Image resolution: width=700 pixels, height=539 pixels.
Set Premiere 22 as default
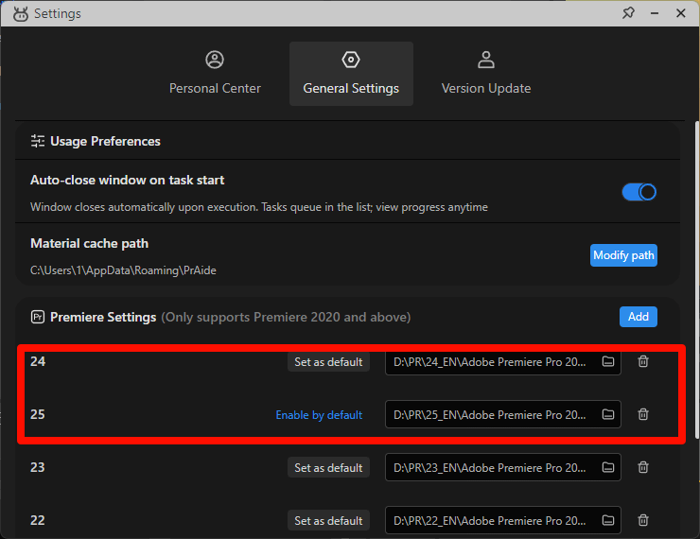click(328, 521)
